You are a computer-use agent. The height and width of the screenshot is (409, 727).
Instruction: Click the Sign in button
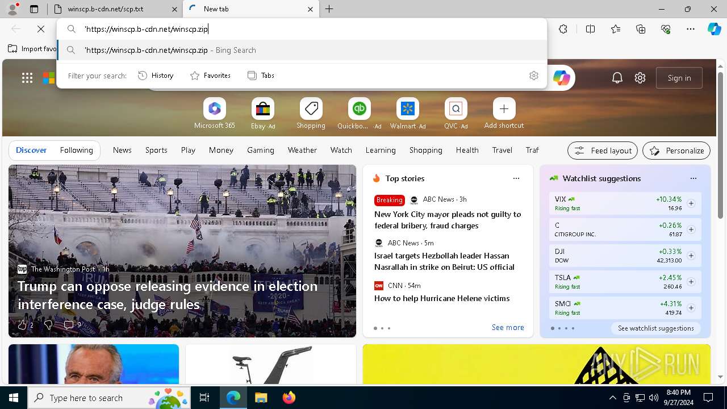(x=679, y=78)
